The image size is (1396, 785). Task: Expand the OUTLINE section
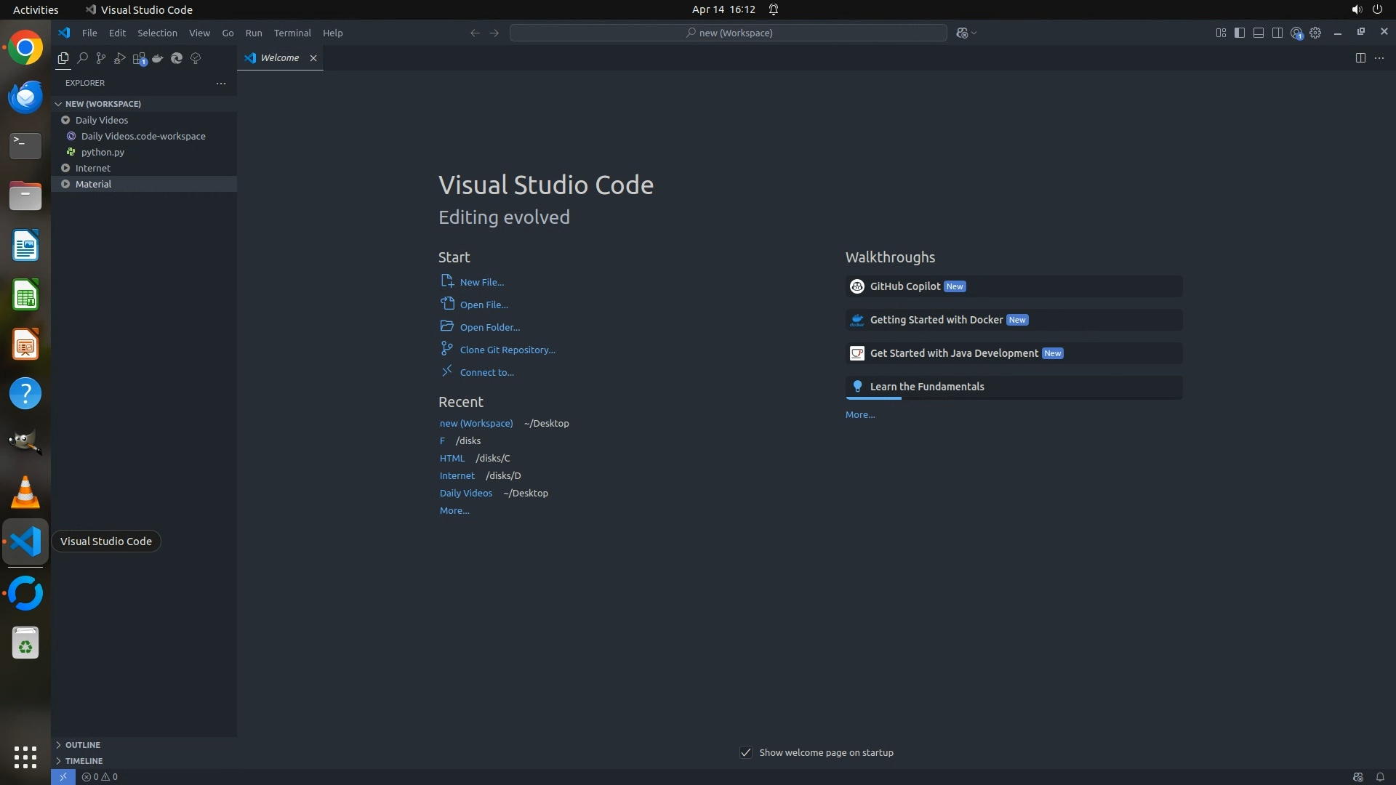(x=82, y=745)
